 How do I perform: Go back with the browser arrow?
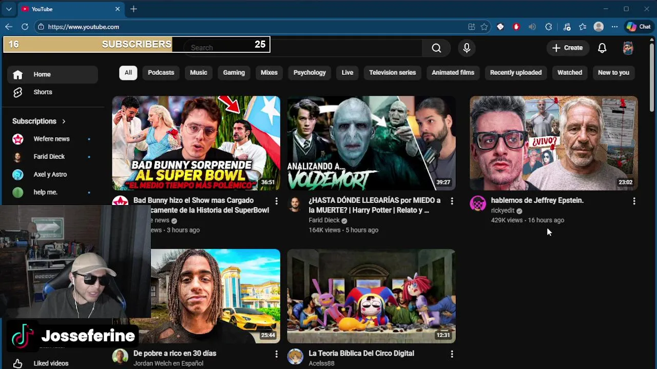click(x=9, y=27)
